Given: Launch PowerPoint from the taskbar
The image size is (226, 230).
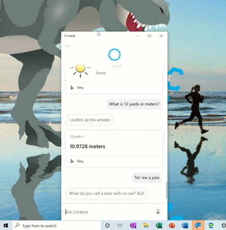Looking at the screenshot, I should pyautogui.click(x=172, y=225).
